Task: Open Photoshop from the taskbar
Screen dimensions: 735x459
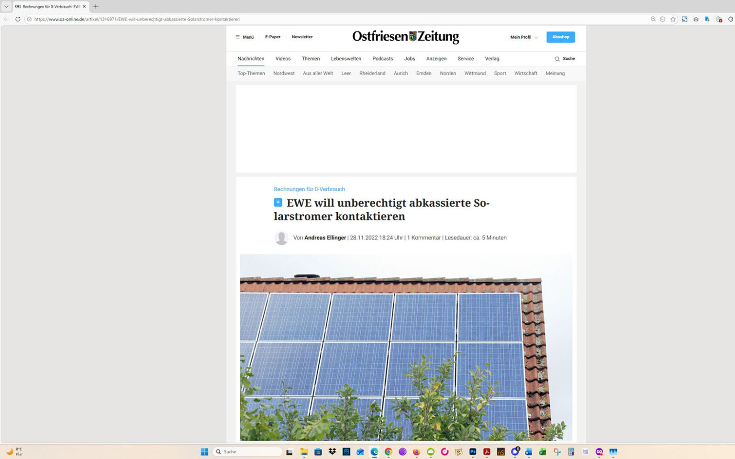Action: (x=472, y=451)
